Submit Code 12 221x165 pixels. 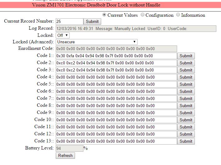pyautogui.click(x=186, y=134)
